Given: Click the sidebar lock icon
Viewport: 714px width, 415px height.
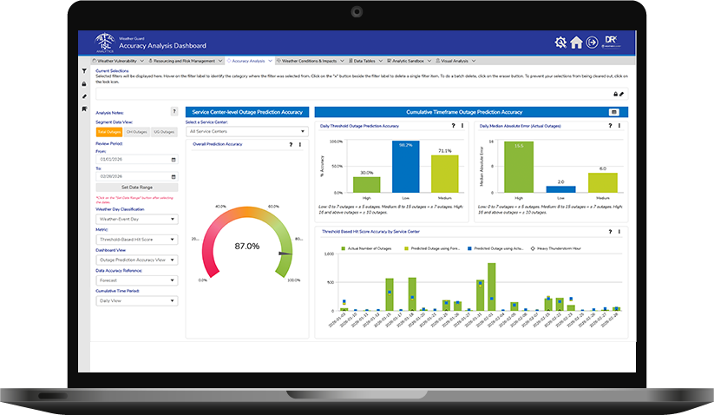Looking at the screenshot, I should pyautogui.click(x=84, y=84).
